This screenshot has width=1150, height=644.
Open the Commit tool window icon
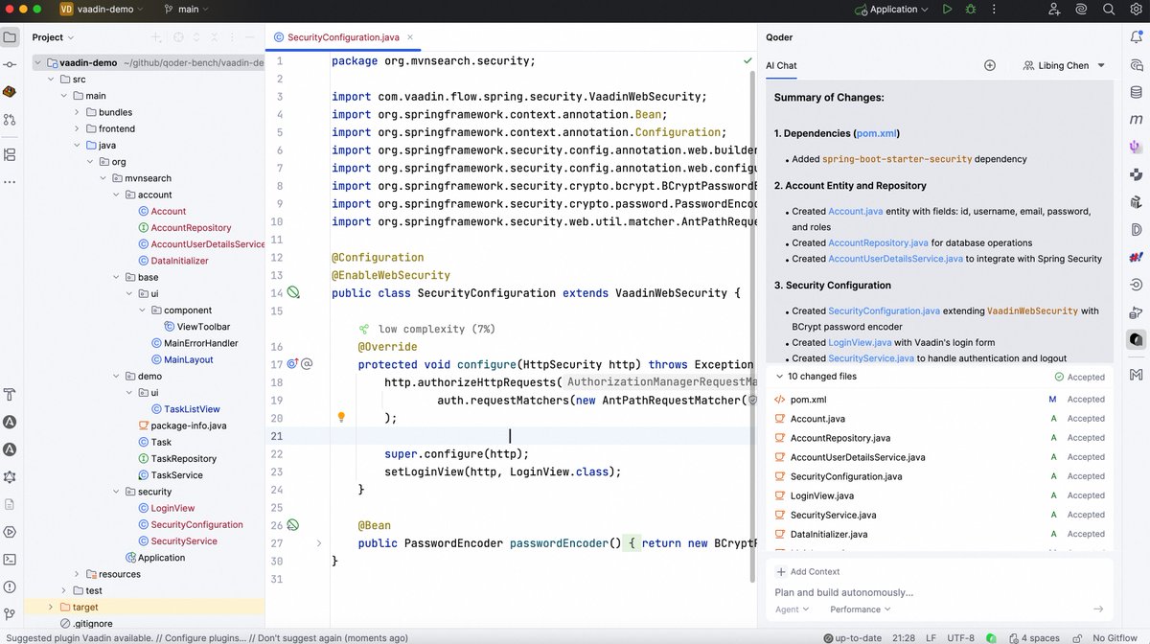[10, 64]
